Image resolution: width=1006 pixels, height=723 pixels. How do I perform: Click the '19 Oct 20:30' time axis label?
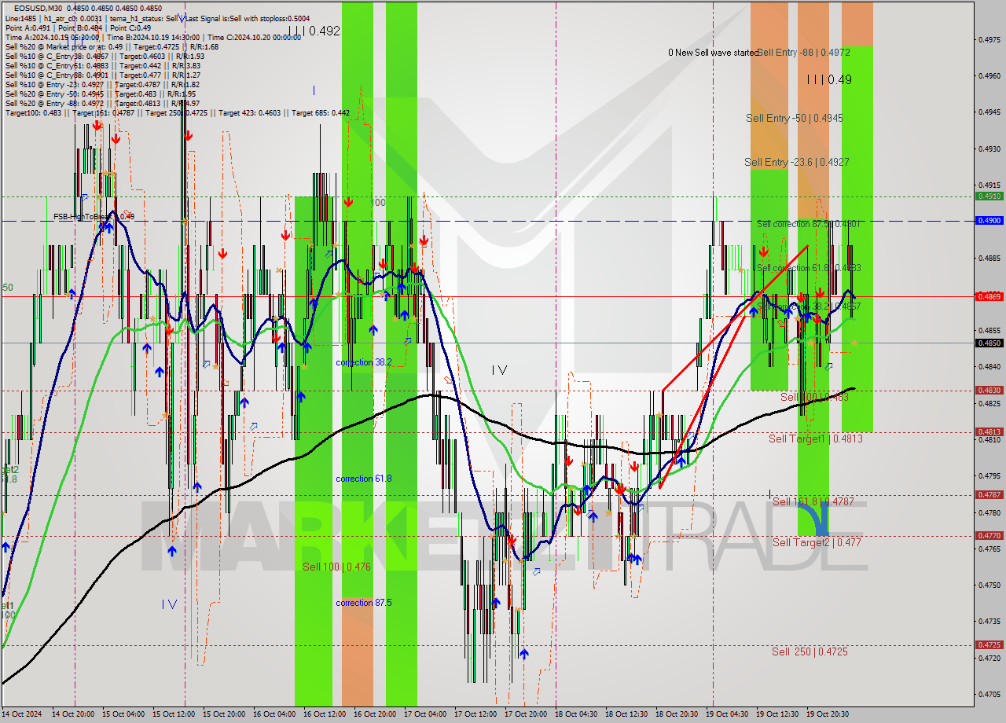tap(828, 714)
